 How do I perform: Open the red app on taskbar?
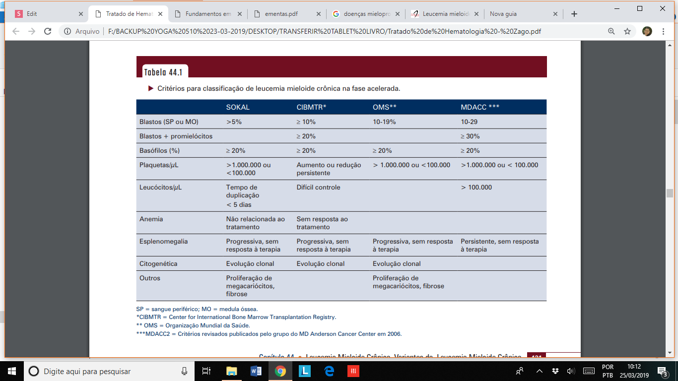pyautogui.click(x=353, y=371)
